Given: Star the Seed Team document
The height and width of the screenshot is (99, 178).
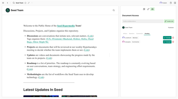Looking at the screenshot, I should click(25, 3).
